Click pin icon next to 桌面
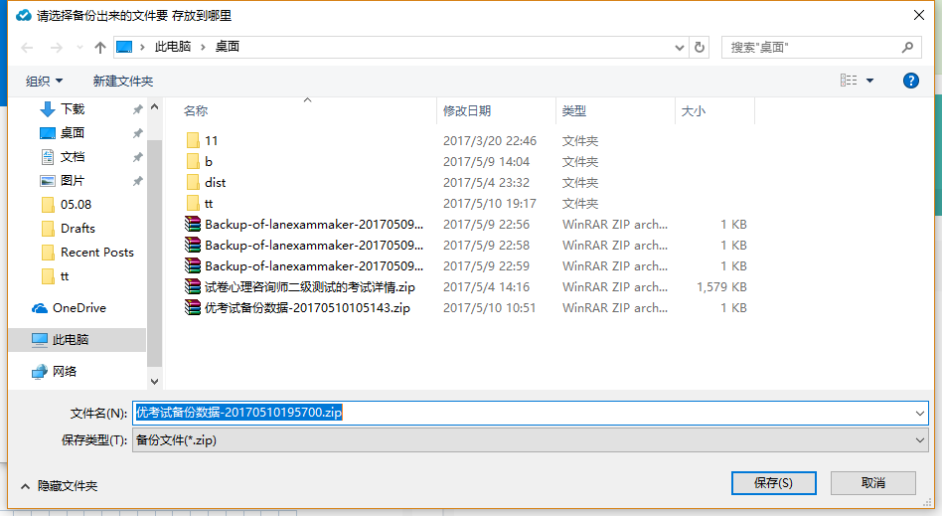942x516 pixels. [x=137, y=133]
